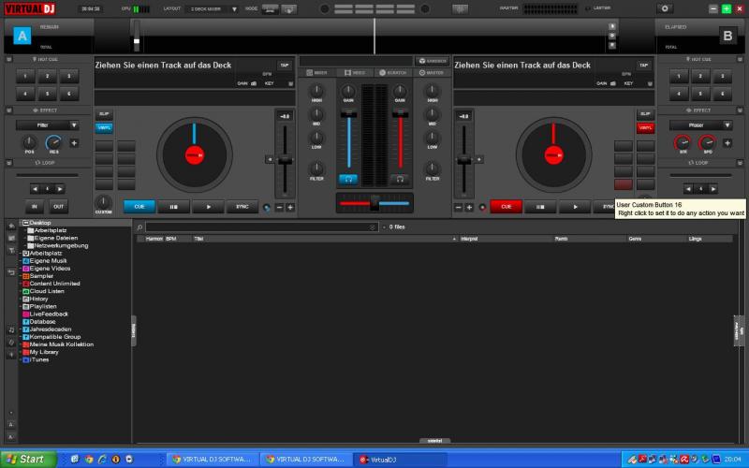Click the deck A turntable jog wheel

click(x=194, y=154)
